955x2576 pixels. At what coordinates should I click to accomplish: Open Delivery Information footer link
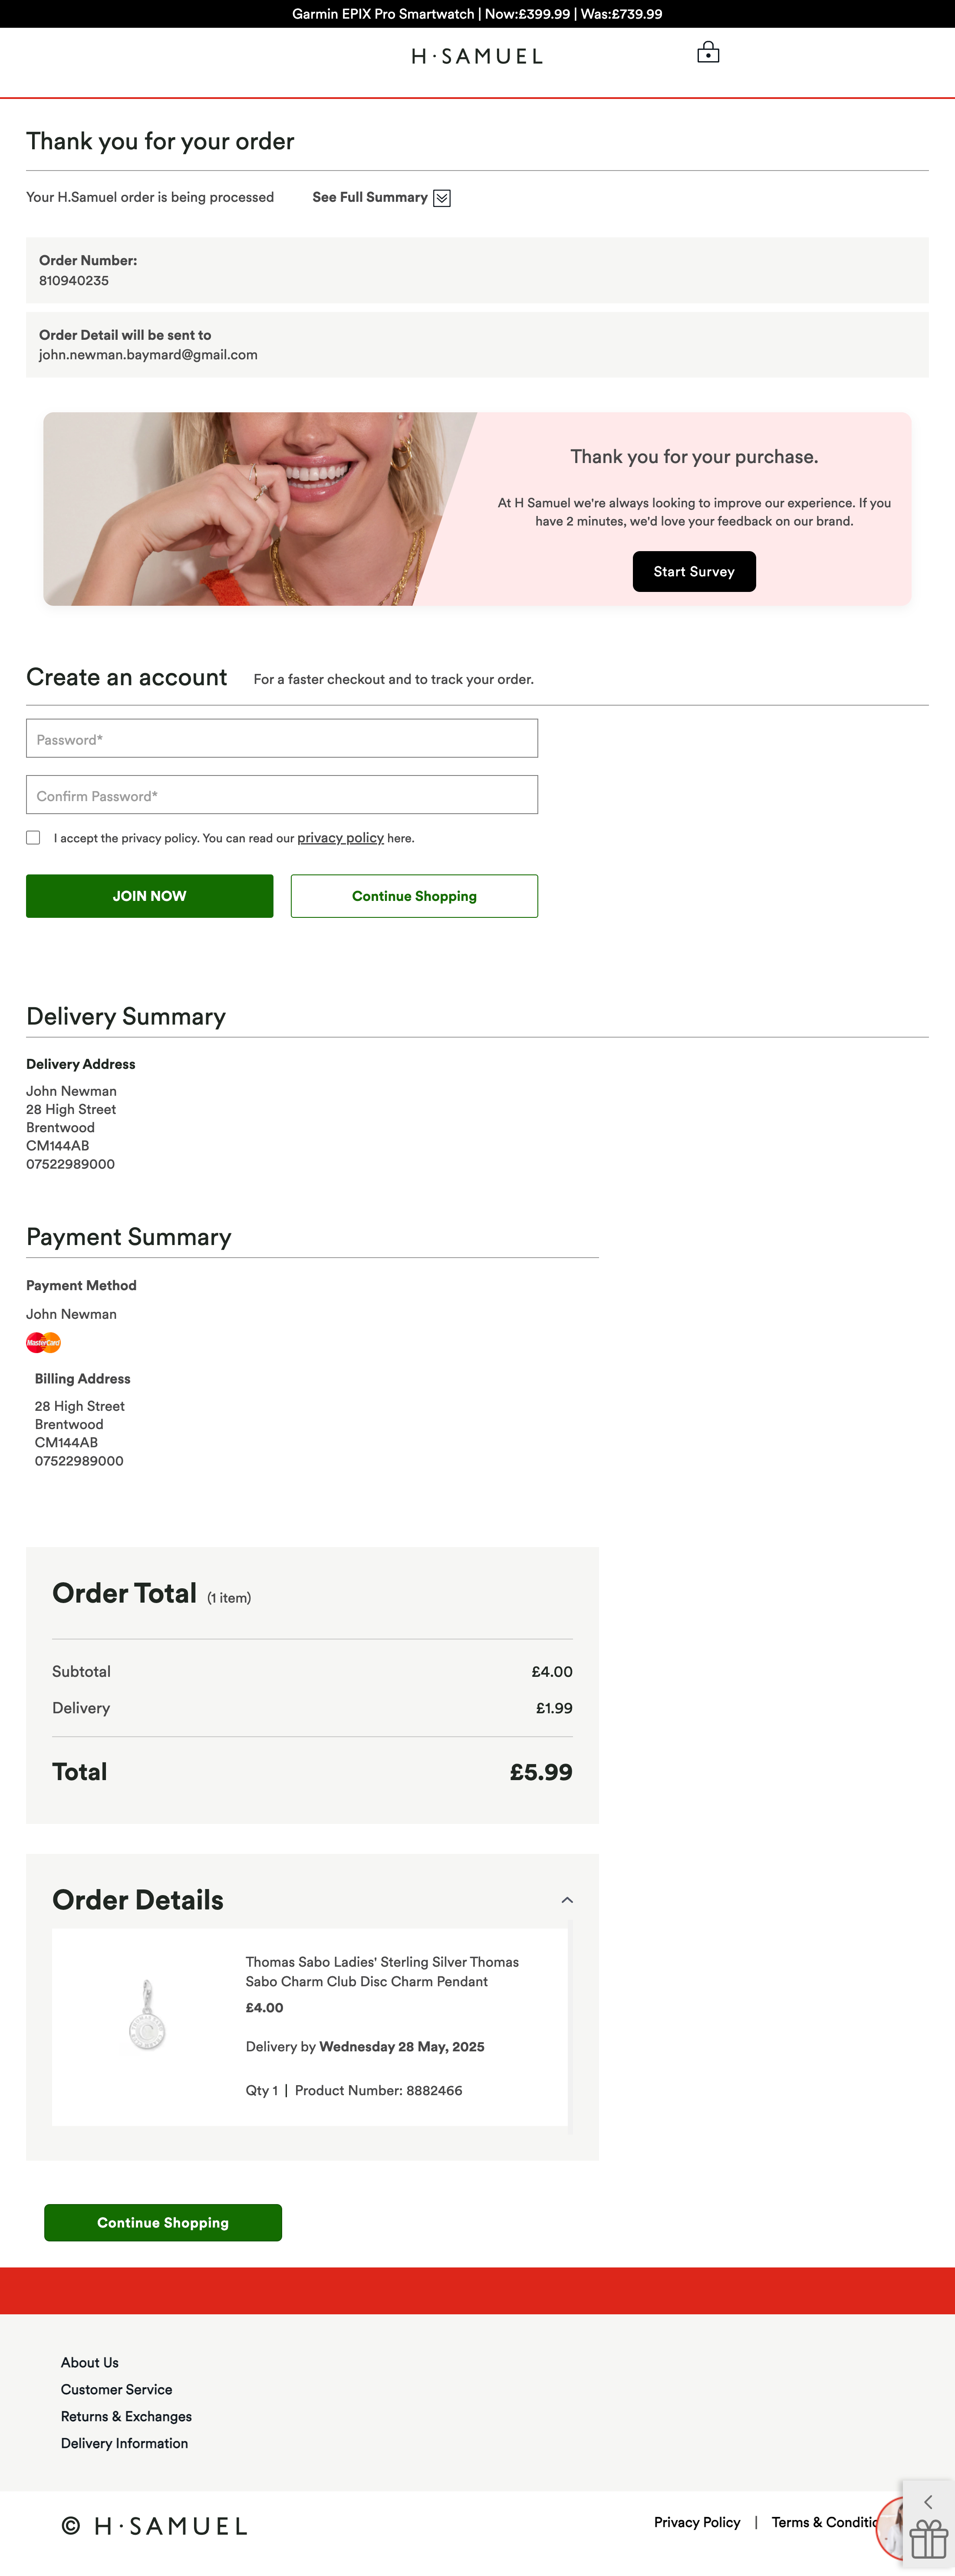(124, 2443)
